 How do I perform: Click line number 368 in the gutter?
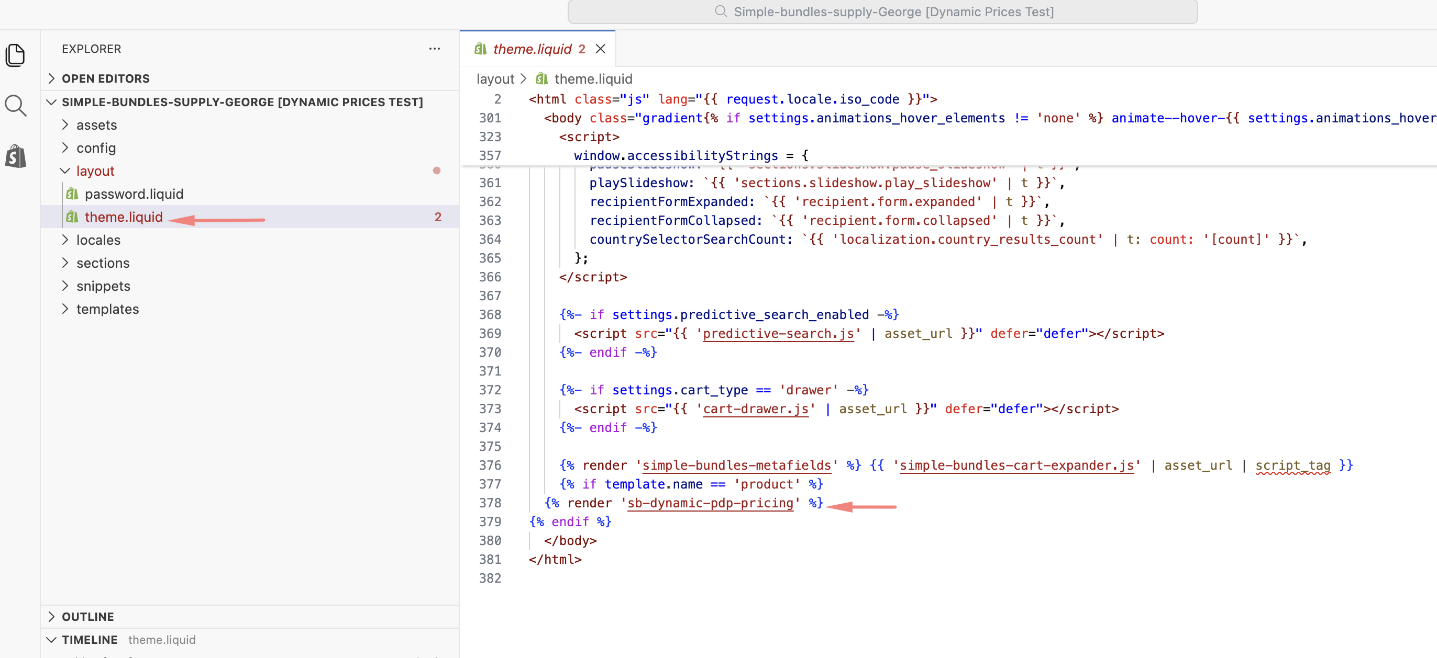[490, 315]
